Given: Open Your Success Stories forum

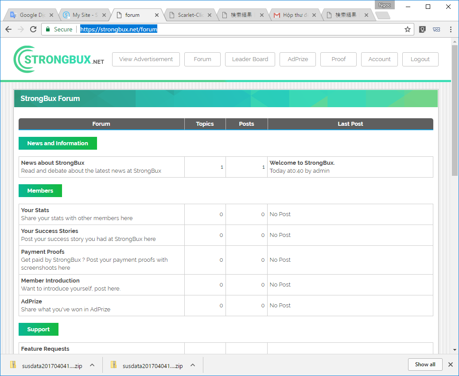Looking at the screenshot, I should 50,231.
